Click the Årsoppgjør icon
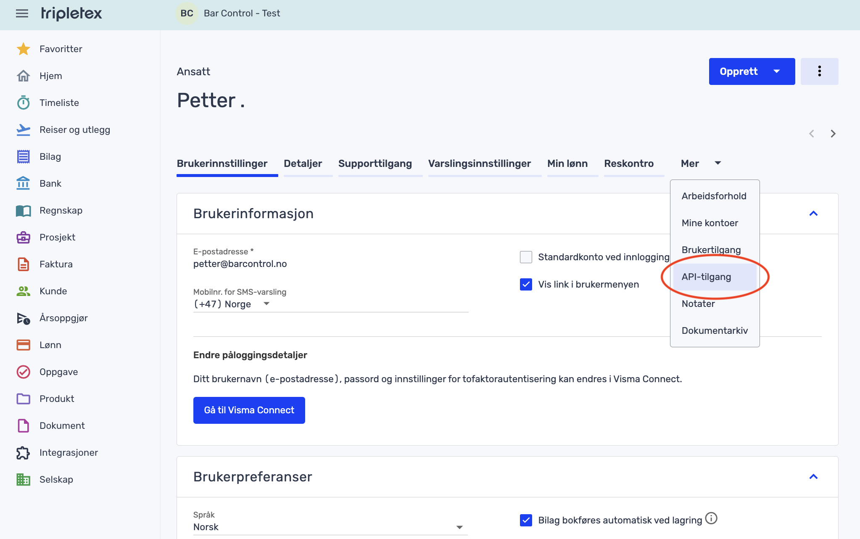Screen dimensions: 860x539 coord(24,318)
